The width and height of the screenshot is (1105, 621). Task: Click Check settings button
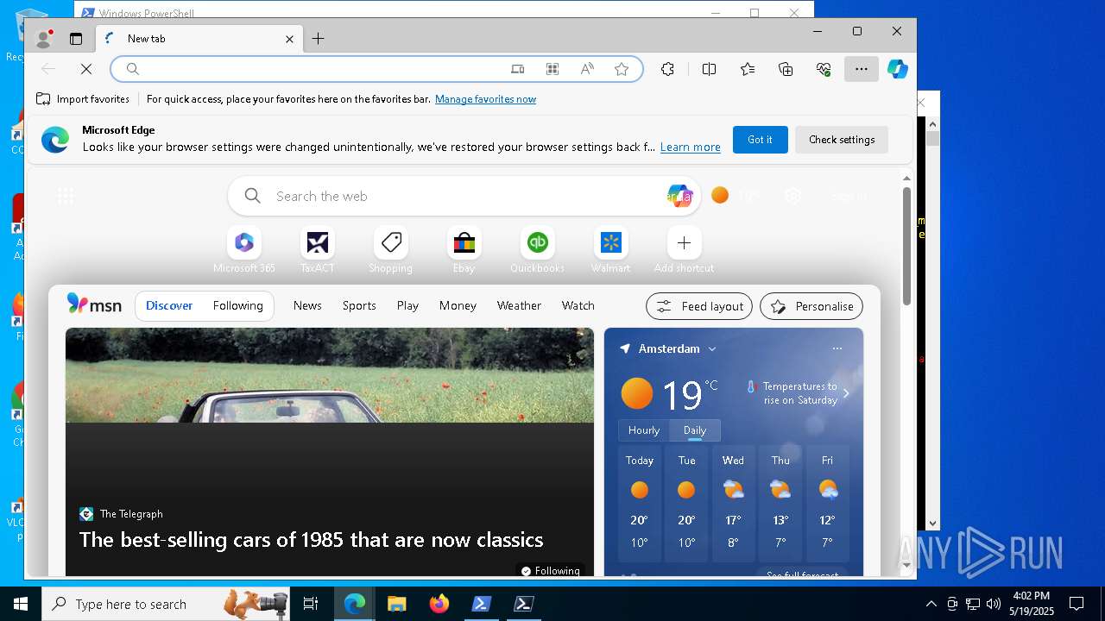coord(842,140)
